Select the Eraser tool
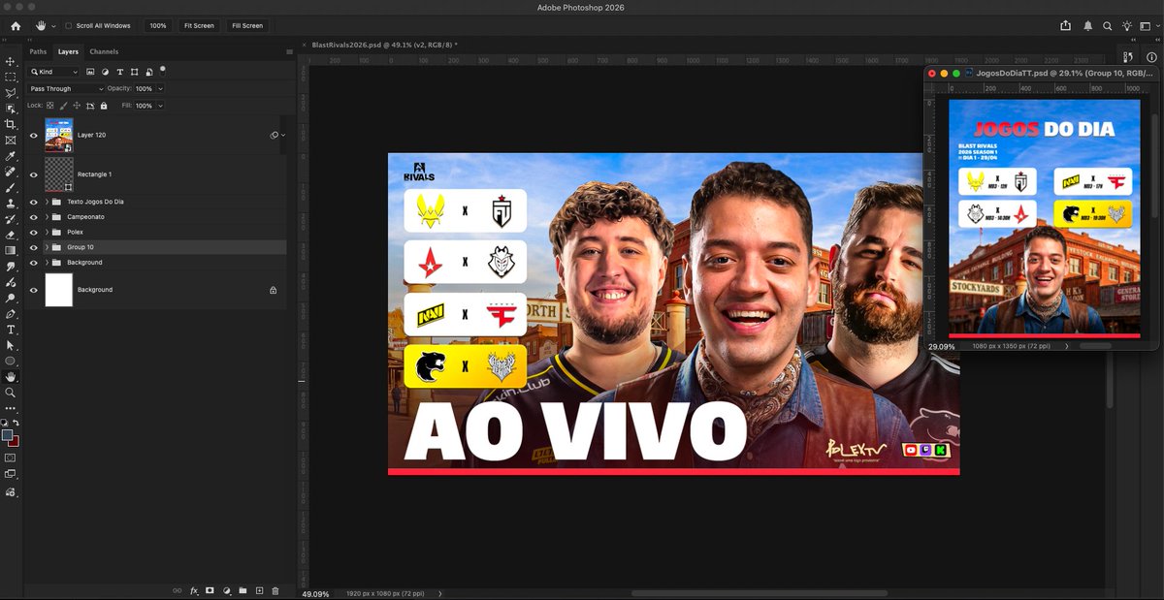The height and width of the screenshot is (600, 1164). (x=11, y=235)
